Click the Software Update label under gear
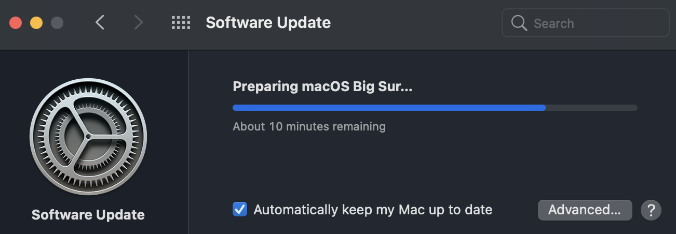Image resolution: width=676 pixels, height=234 pixels. 88,215
